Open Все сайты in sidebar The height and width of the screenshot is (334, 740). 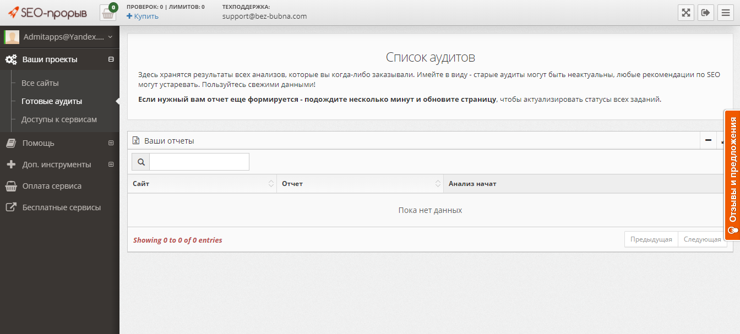point(40,83)
